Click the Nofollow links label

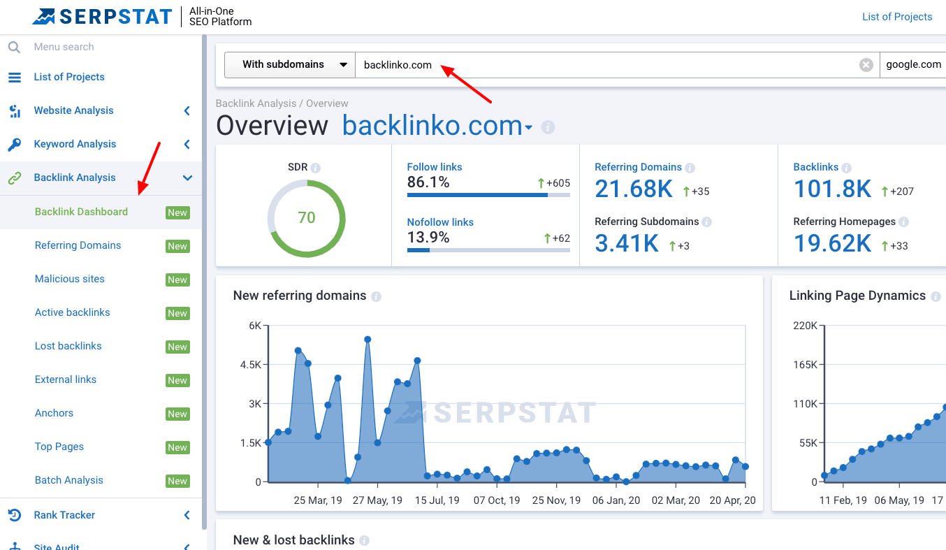(440, 222)
